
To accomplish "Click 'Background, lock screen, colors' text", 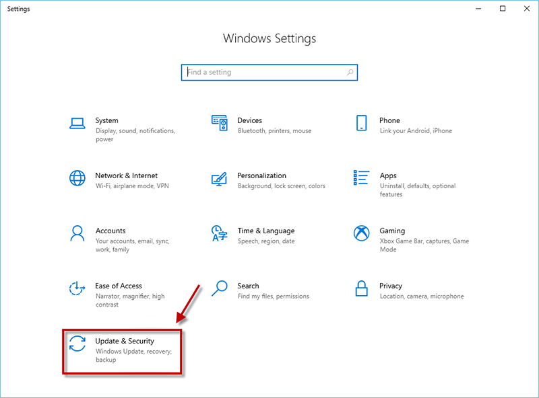I will pyautogui.click(x=281, y=186).
